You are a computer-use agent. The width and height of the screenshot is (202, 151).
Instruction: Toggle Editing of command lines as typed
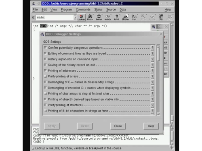point(45,54)
